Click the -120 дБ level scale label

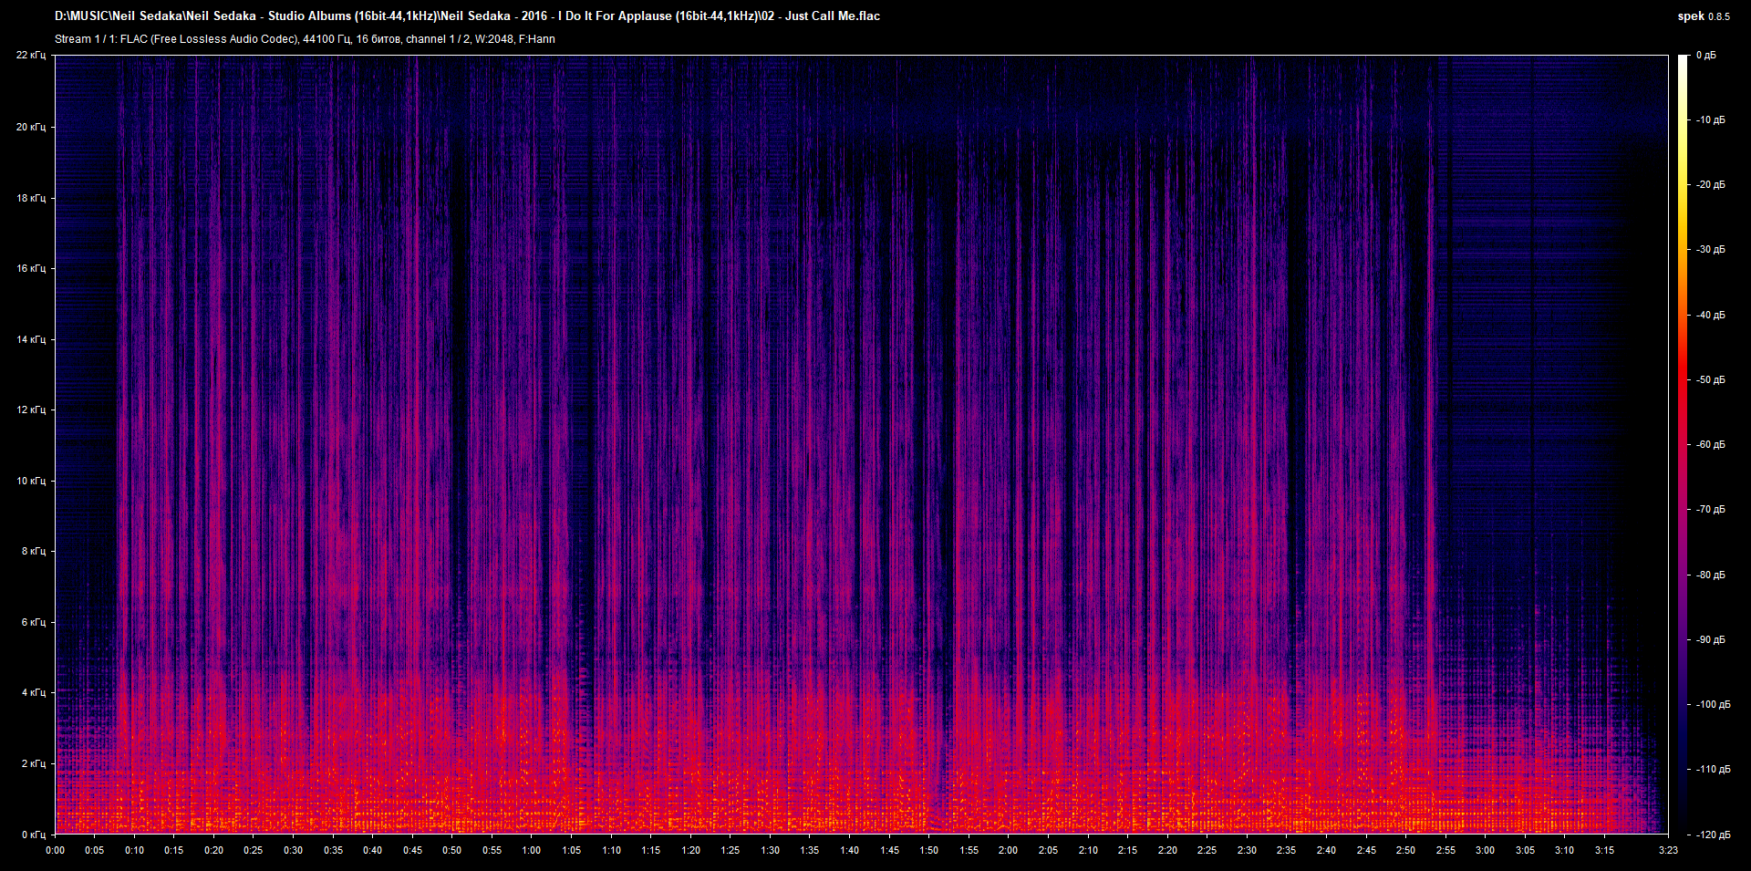pos(1713,835)
